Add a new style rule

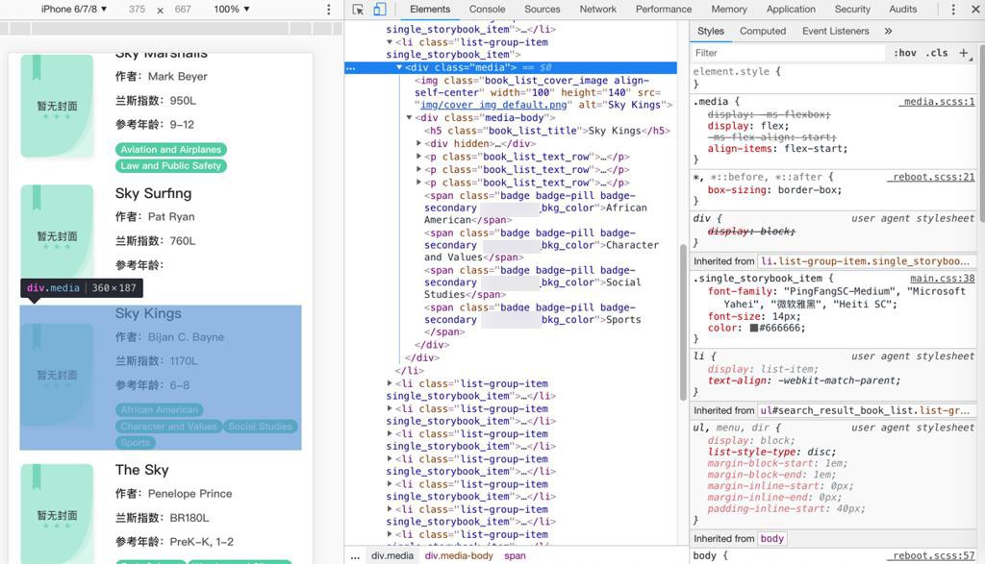[x=964, y=54]
